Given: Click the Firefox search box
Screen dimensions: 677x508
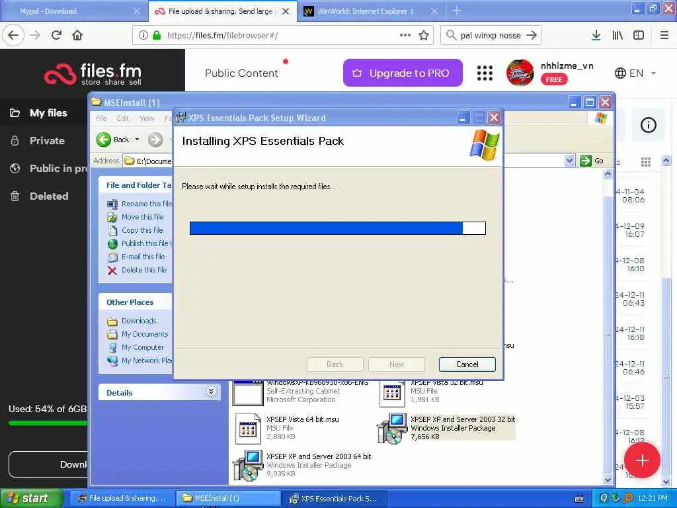Looking at the screenshot, I should tap(491, 35).
